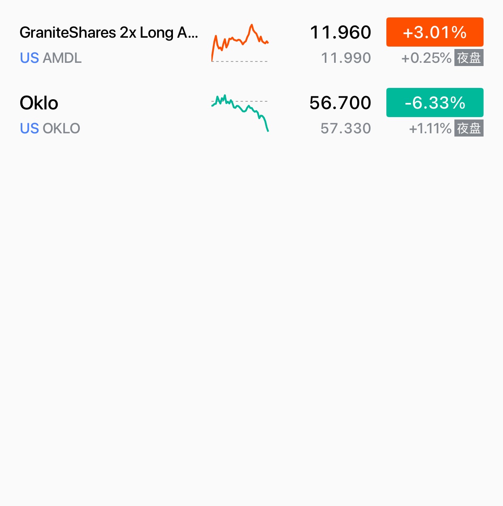Click the Oklo night session price 57.330
The image size is (503, 506).
click(x=345, y=129)
